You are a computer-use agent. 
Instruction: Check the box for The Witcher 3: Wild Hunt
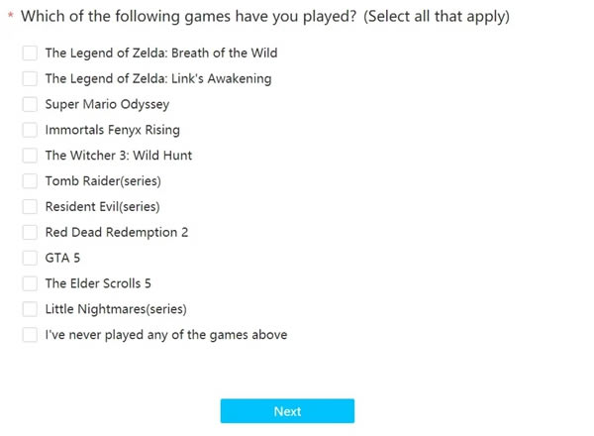coord(30,156)
